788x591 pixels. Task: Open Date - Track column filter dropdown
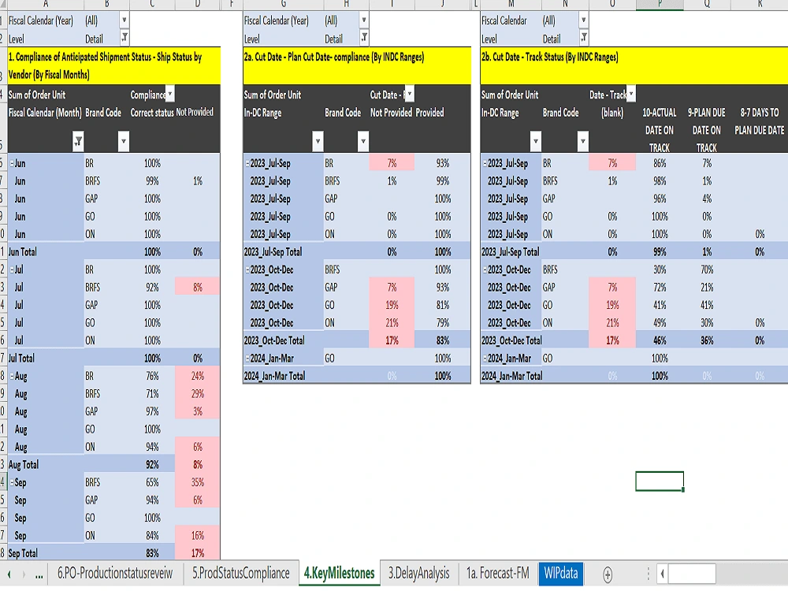(x=630, y=94)
